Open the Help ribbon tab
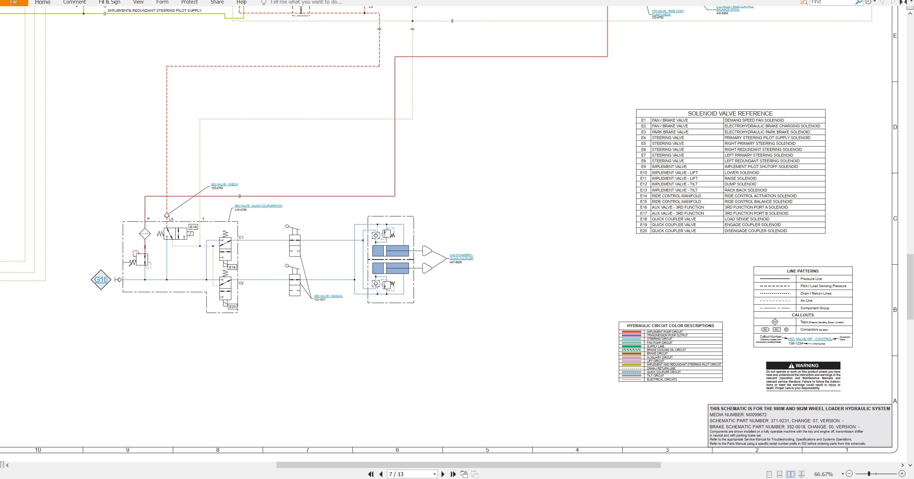 pos(242,2)
